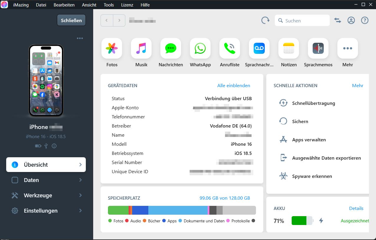Click the Mehr three-dots app icon
Viewport: 376px width, 240px height.
(x=348, y=48)
